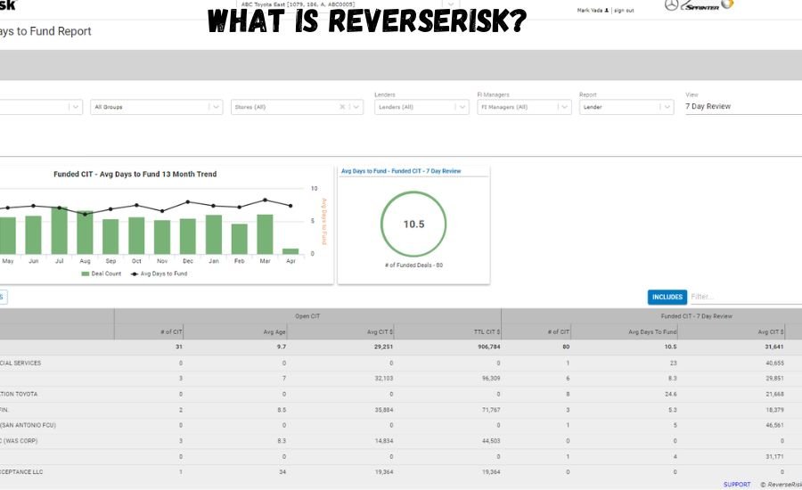The height and width of the screenshot is (490, 802).
Task: Click the Mercedes-Benz logo icon
Action: (x=671, y=5)
